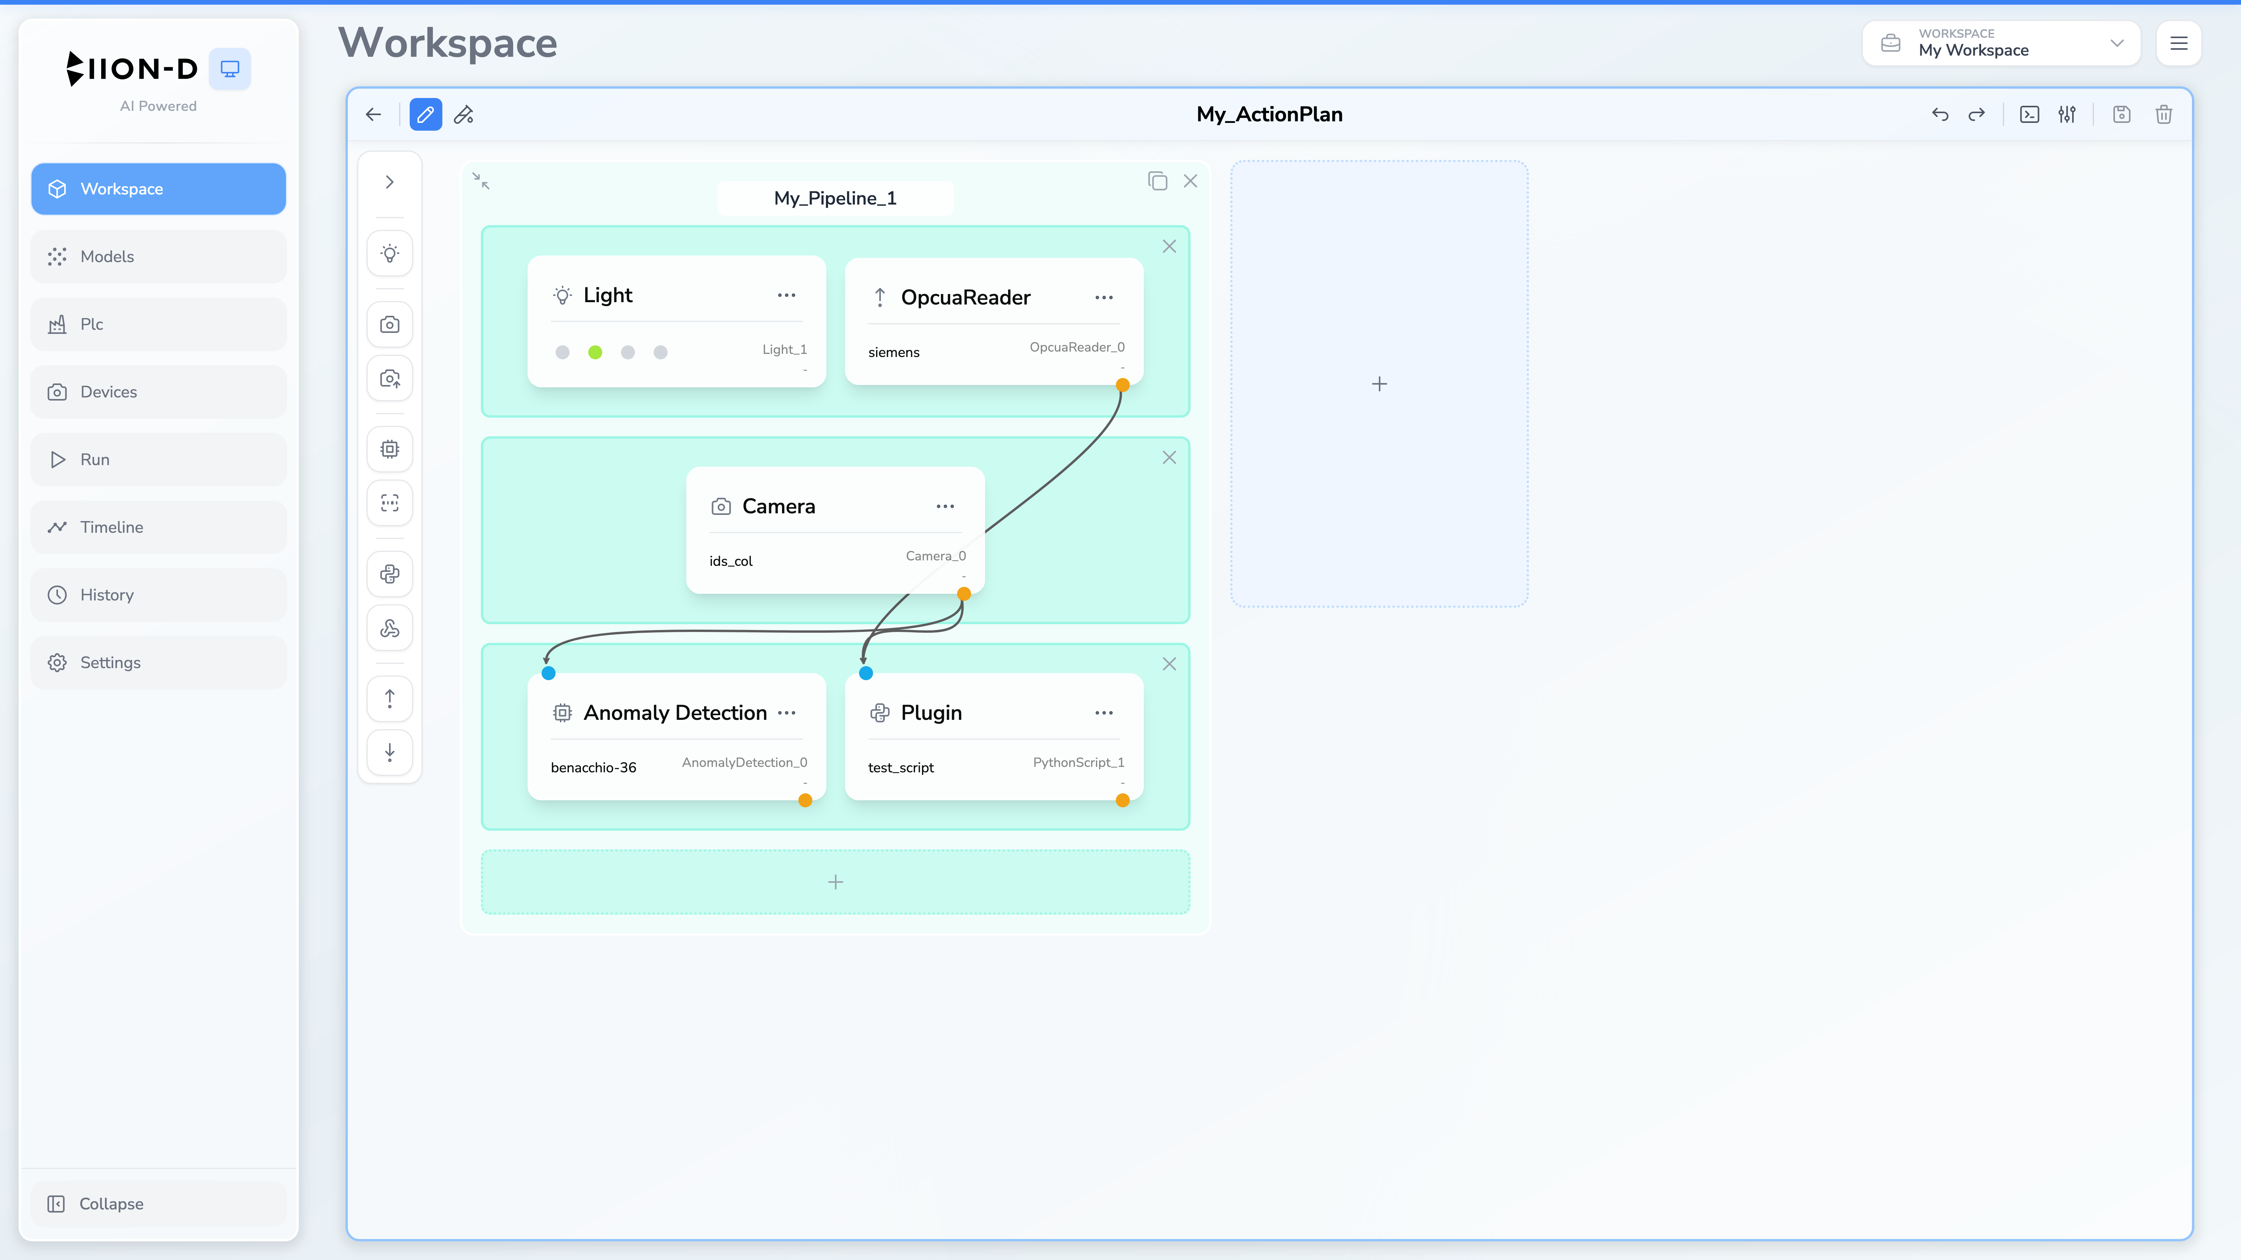2241x1260 pixels.
Task: Open the Plugin node options menu
Action: tap(1104, 713)
